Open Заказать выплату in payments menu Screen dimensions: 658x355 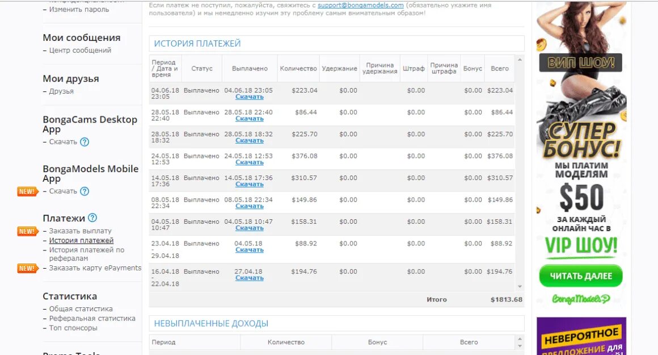click(80, 231)
